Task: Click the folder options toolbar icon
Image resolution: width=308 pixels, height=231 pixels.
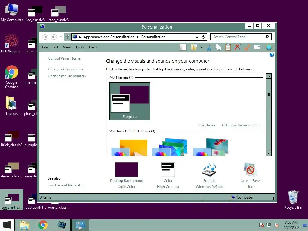Action: coord(194,47)
